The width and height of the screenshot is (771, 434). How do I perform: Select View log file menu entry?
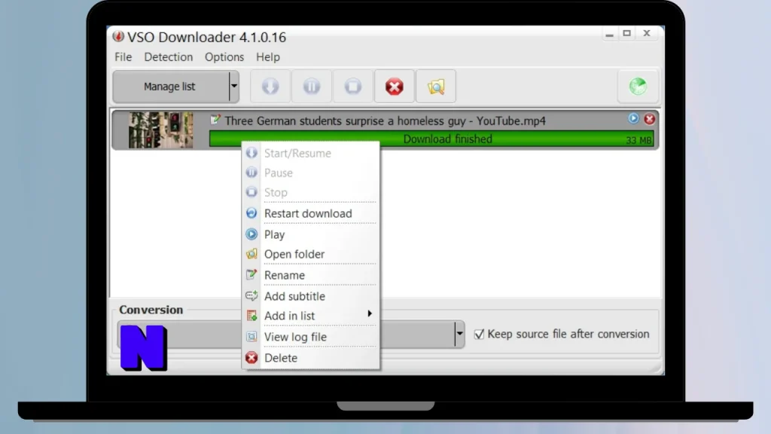tap(311, 337)
